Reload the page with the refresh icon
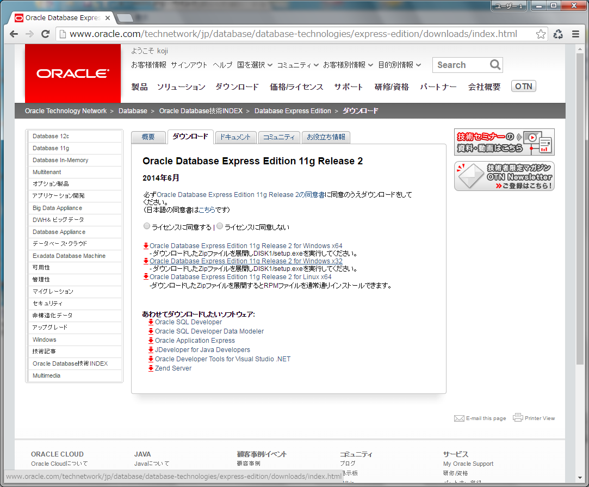The width and height of the screenshot is (589, 487). 46,34
